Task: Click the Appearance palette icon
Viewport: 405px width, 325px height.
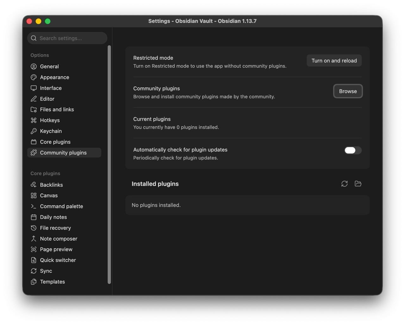Action: 34,77
